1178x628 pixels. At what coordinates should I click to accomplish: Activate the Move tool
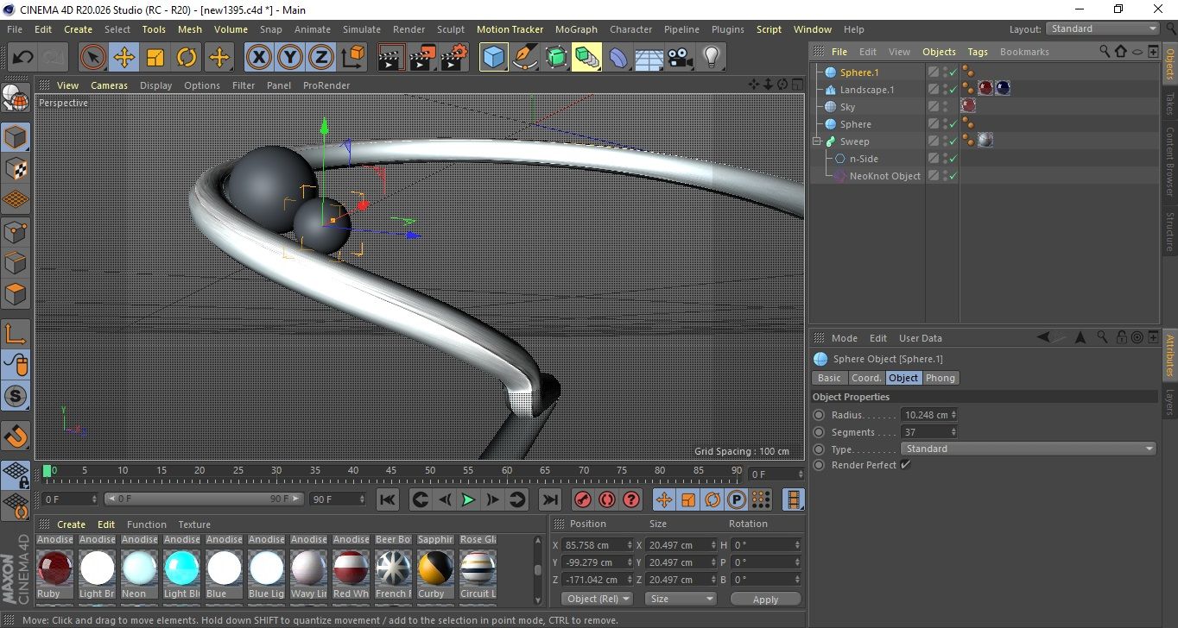[x=124, y=58]
